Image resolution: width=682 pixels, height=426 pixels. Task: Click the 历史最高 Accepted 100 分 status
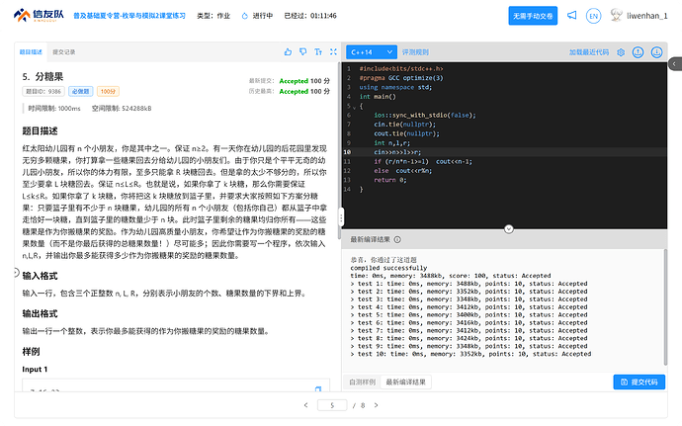290,91
